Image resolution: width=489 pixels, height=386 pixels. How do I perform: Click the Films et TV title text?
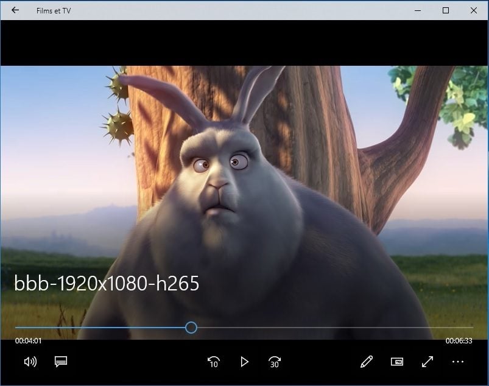click(54, 10)
